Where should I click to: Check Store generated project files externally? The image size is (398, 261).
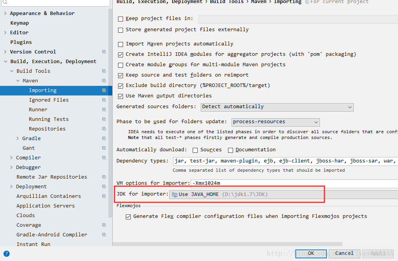[x=121, y=30]
